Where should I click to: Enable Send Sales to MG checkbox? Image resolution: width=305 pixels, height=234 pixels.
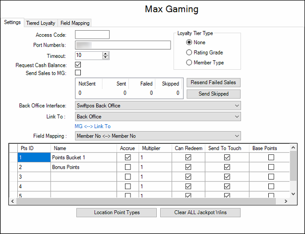78,73
